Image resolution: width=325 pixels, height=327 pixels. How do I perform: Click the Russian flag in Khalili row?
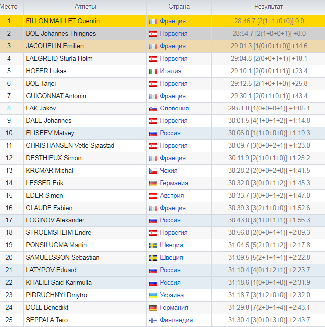[x=153, y=283]
